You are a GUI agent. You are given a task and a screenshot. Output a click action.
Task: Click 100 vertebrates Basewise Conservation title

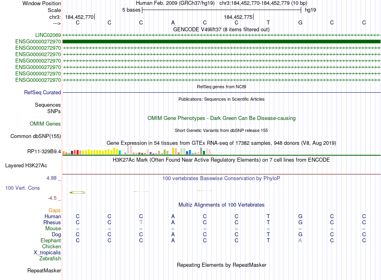click(x=221, y=179)
